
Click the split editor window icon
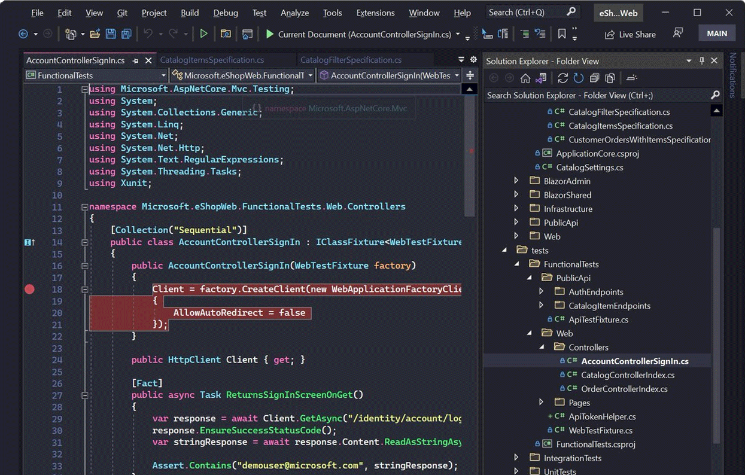click(470, 75)
